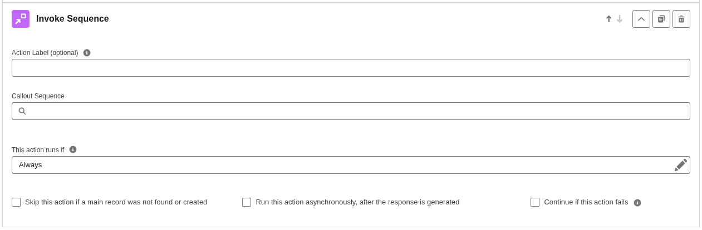This screenshot has width=702, height=230.
Task: Check Run this action asynchronously option
Action: (247, 202)
